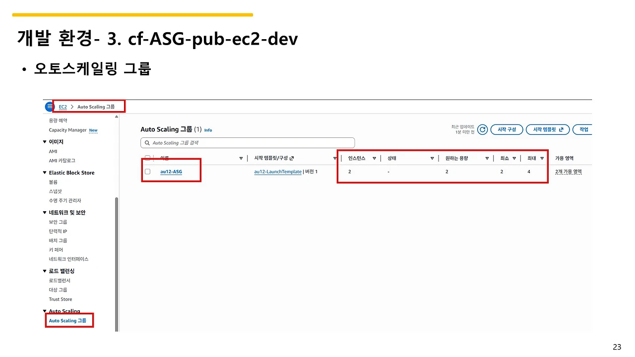Open the au12-LaunchTemplate link
The height and width of the screenshot is (357, 635).
tap(278, 172)
